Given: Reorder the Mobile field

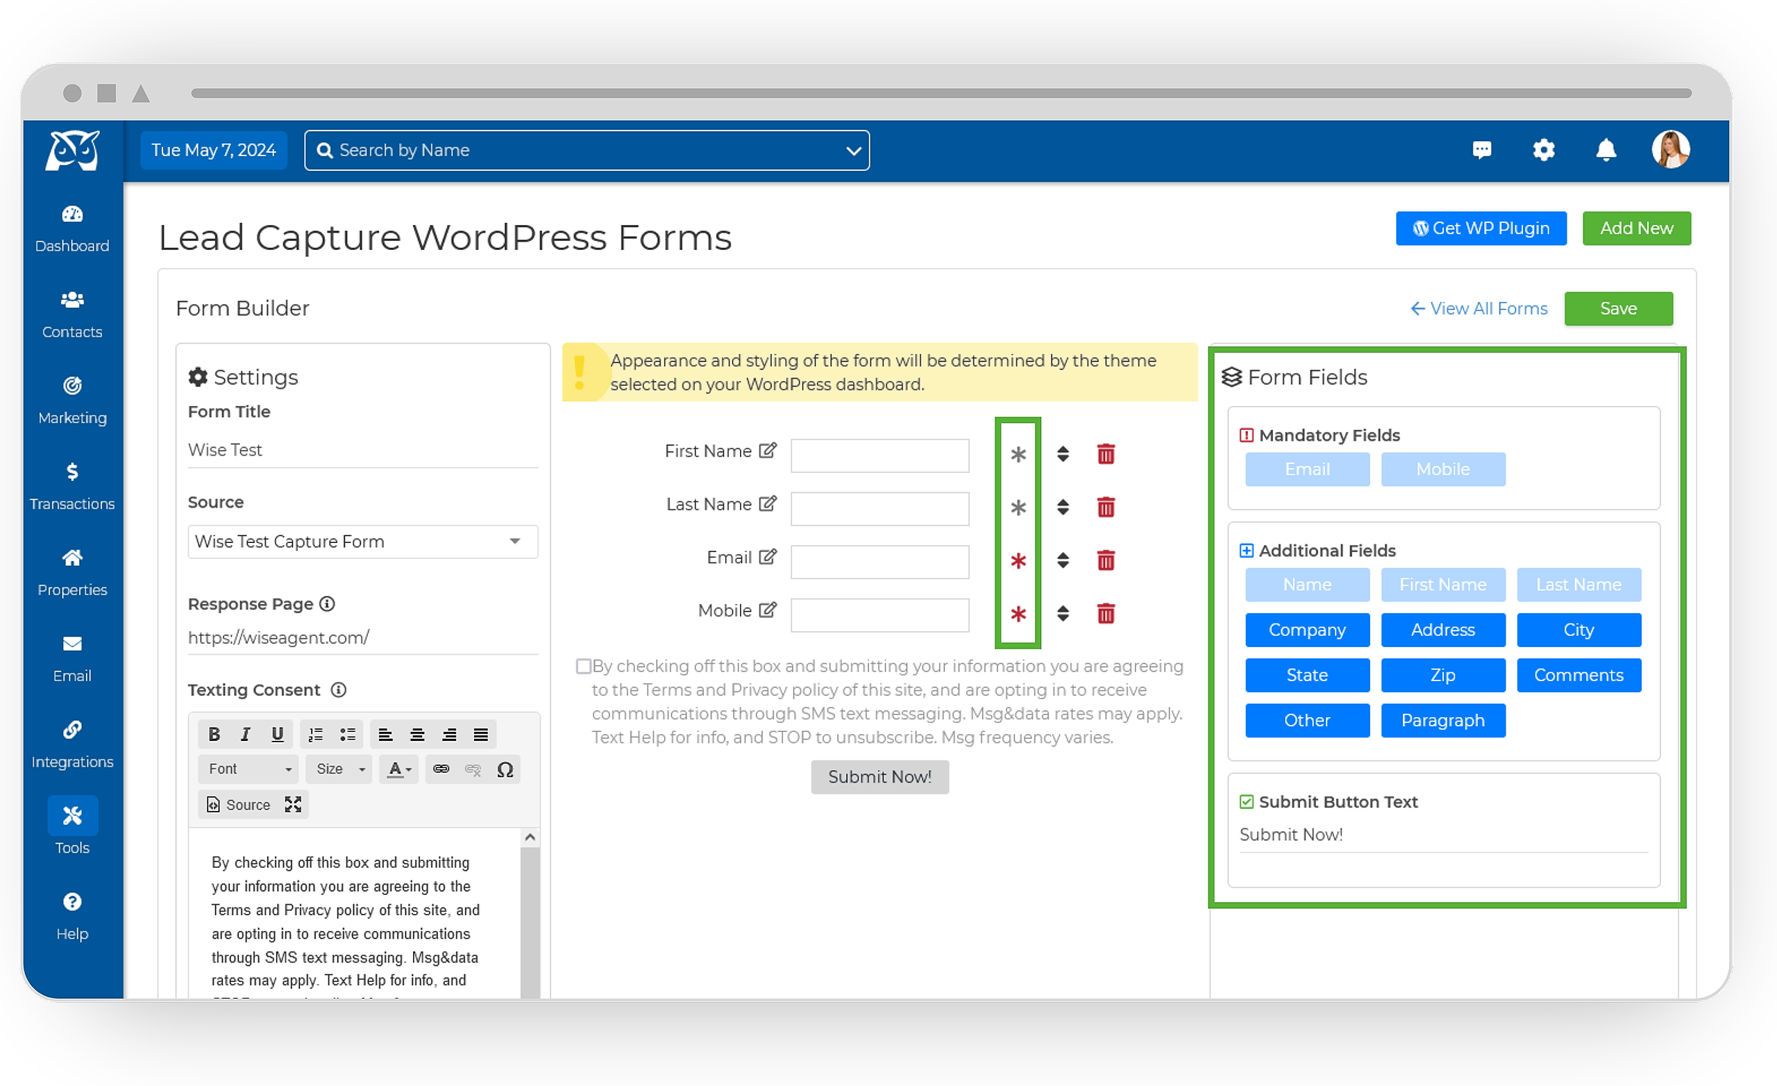Looking at the screenshot, I should pos(1062,613).
